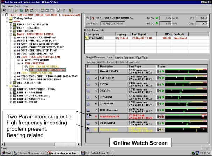Screen dimensions: 213x156
Task: Collapse the NACG - NACS PURGE & COGA node
Action: point(11,34)
